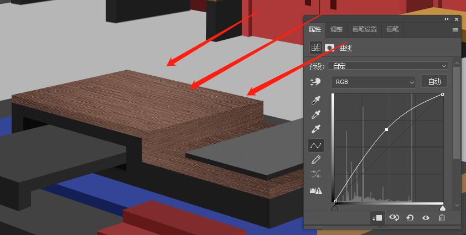Select the on-image targeted adjustment tool
The image size is (466, 235).
point(316,82)
